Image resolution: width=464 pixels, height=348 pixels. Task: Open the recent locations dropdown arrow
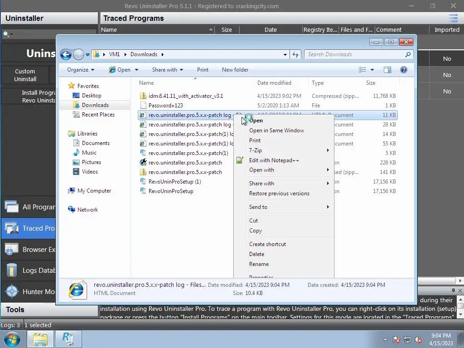coord(87,55)
